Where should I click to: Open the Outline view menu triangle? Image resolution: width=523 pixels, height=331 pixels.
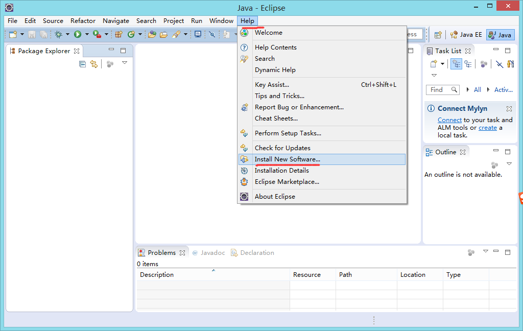pos(509,164)
